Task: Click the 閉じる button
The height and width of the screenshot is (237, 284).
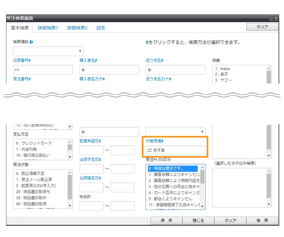Action: tap(198, 221)
